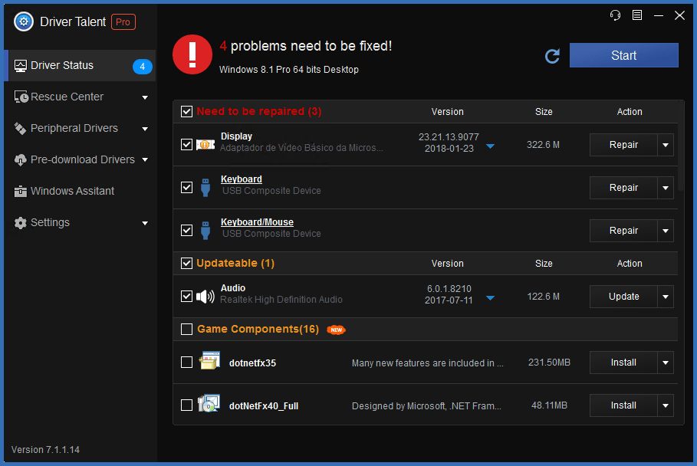The width and height of the screenshot is (697, 466).
Task: Open the Windows Assitant menu item
Action: coord(80,191)
